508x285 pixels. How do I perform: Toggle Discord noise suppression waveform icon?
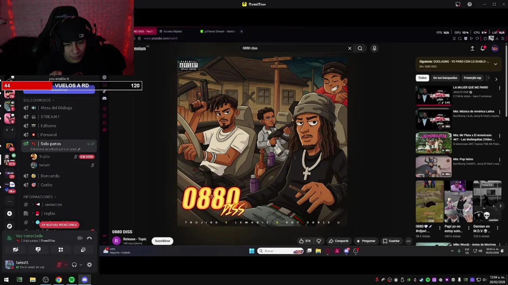click(80, 238)
